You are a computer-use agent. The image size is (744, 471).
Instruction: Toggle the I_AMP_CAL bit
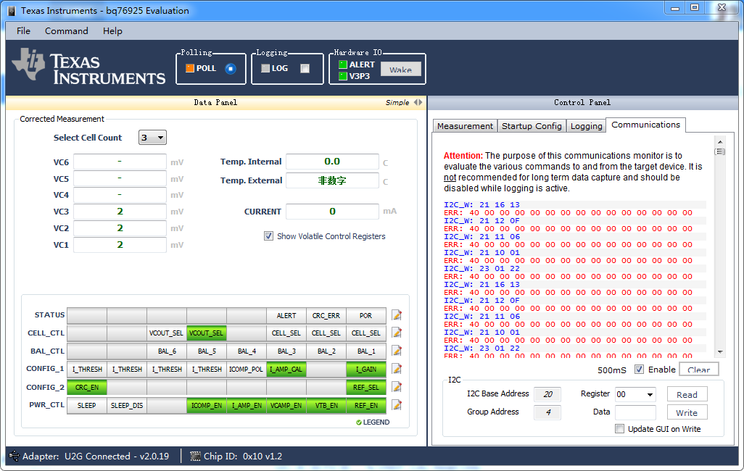286,369
